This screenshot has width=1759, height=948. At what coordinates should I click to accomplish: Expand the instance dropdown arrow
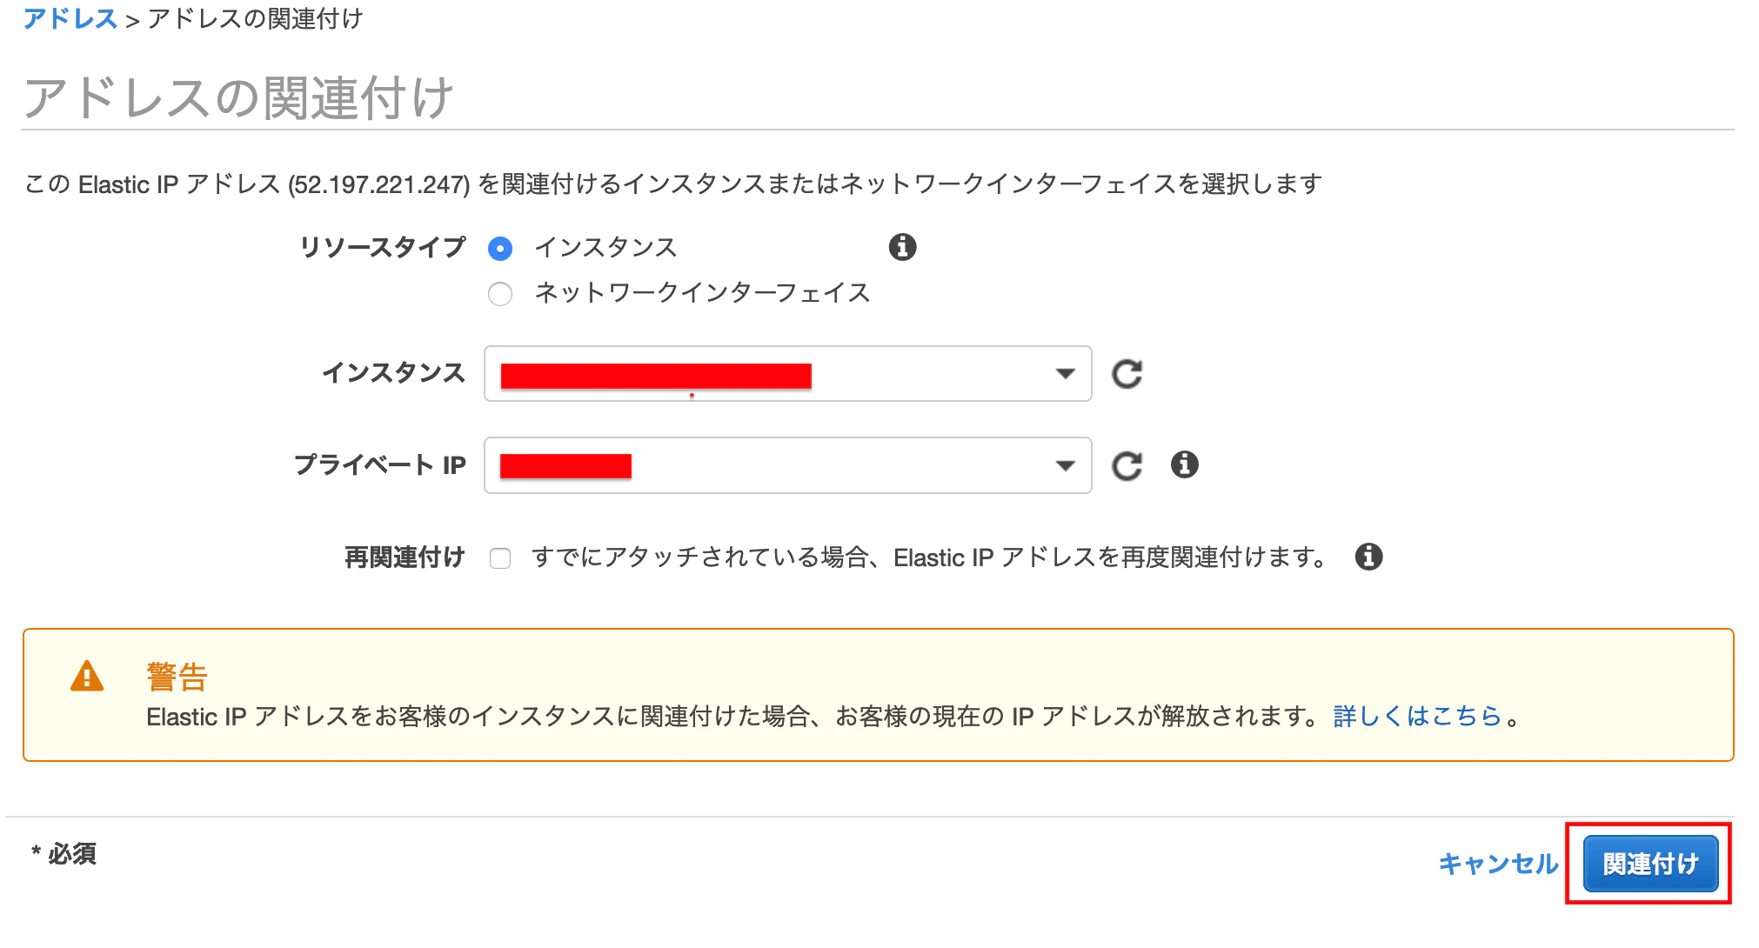(x=1064, y=374)
